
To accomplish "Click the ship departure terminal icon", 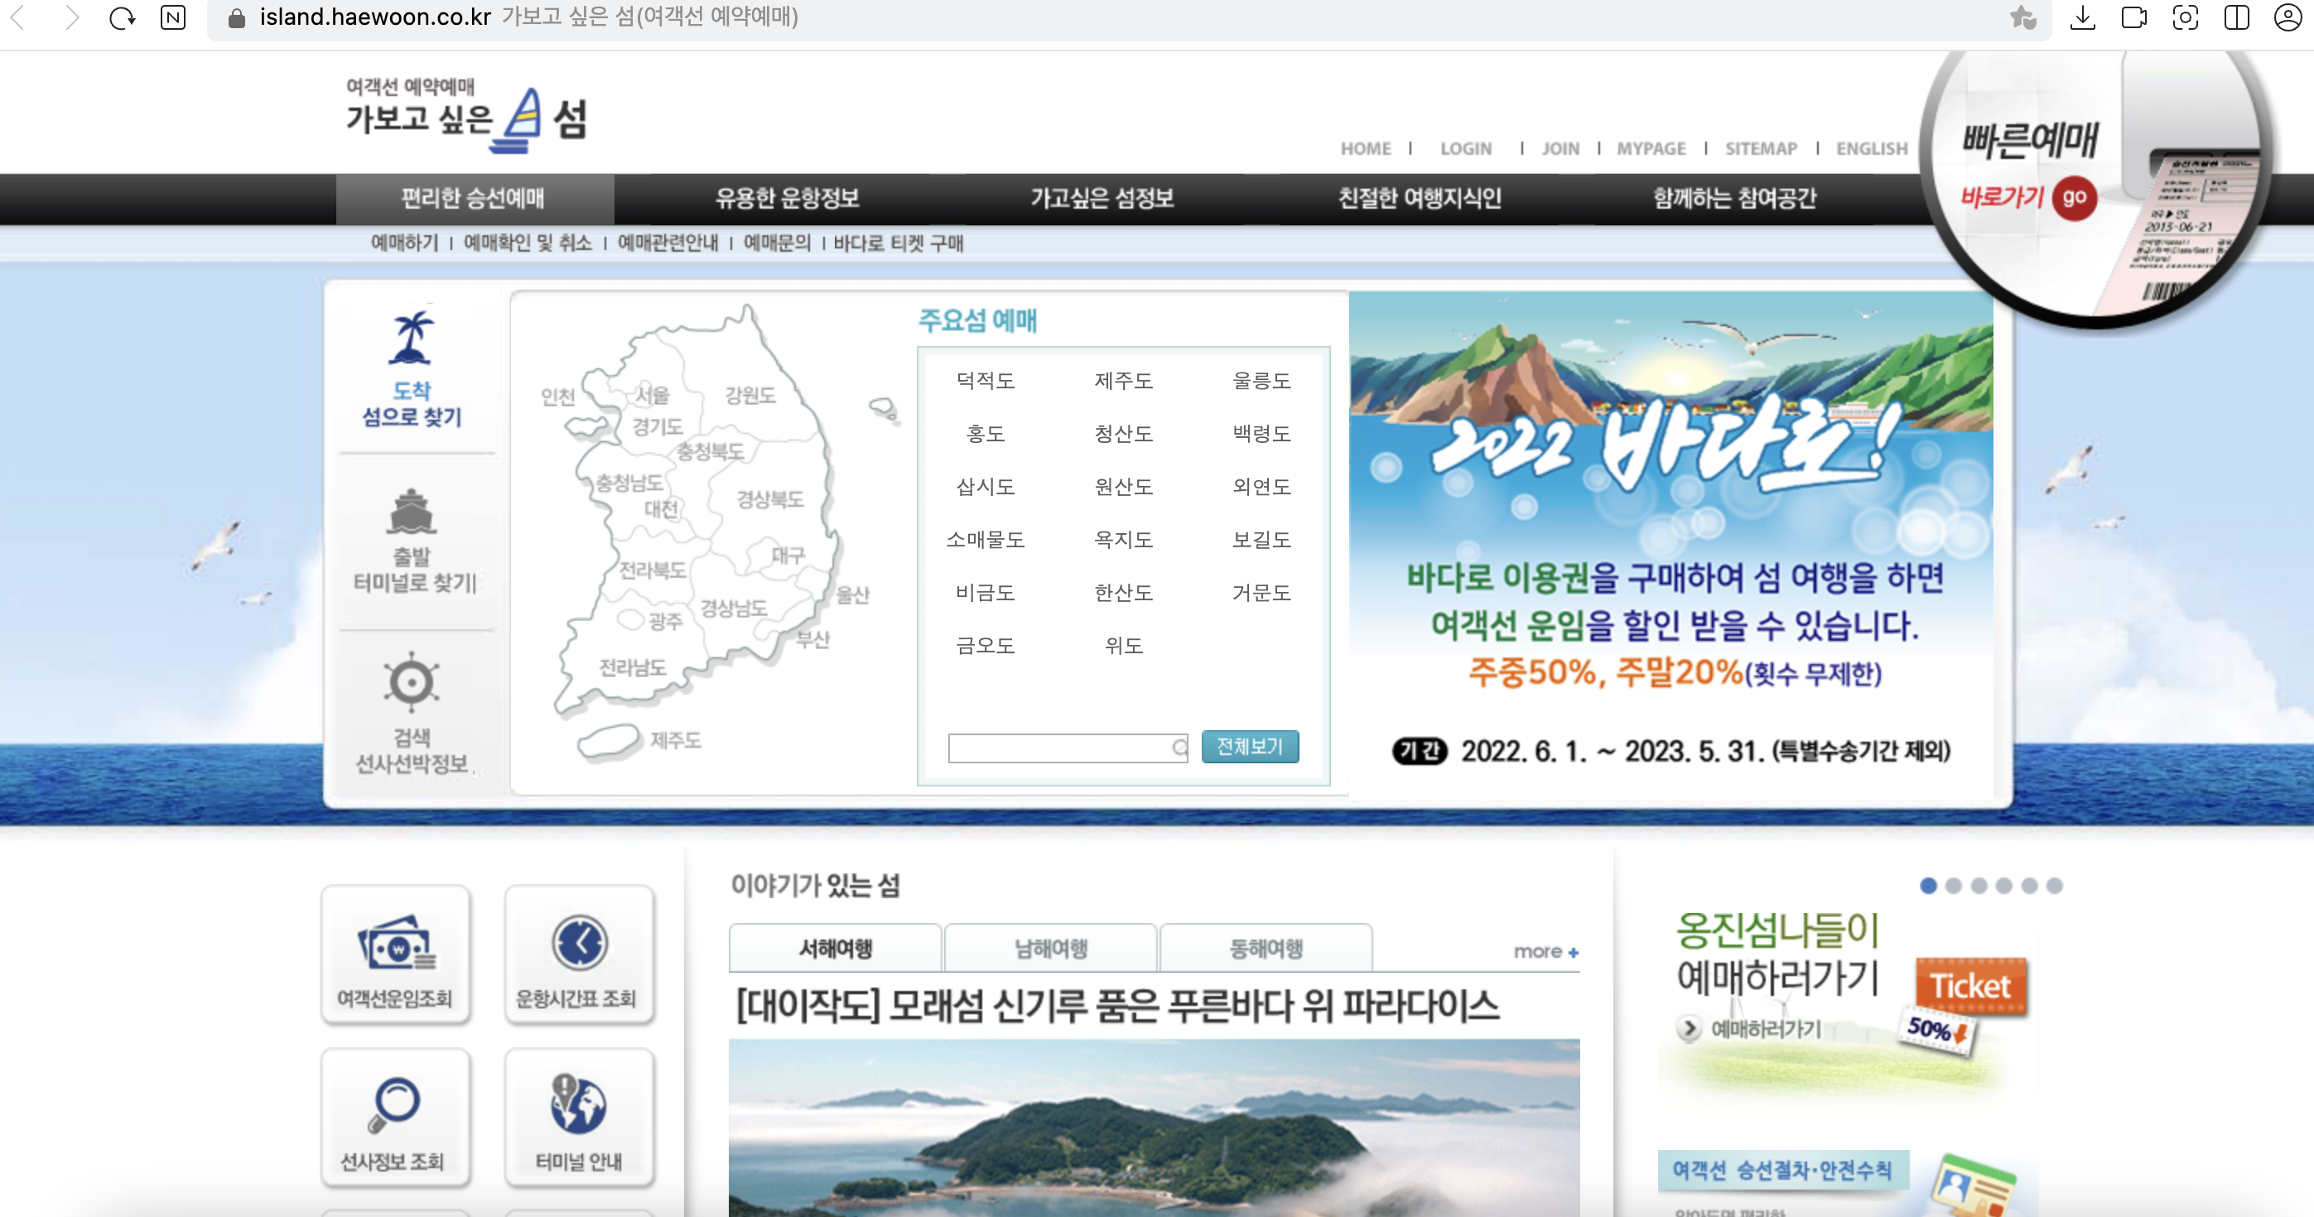I will tap(412, 512).
